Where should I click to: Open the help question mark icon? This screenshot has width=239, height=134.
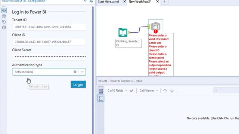[x=4, y=28]
